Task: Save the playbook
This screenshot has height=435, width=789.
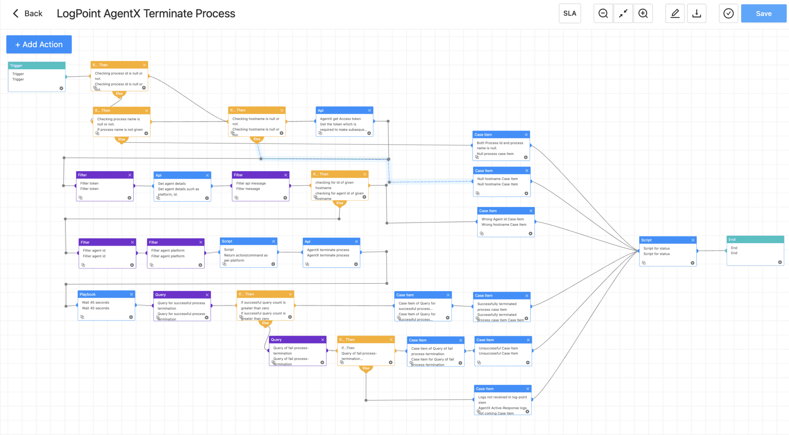Action: click(763, 13)
